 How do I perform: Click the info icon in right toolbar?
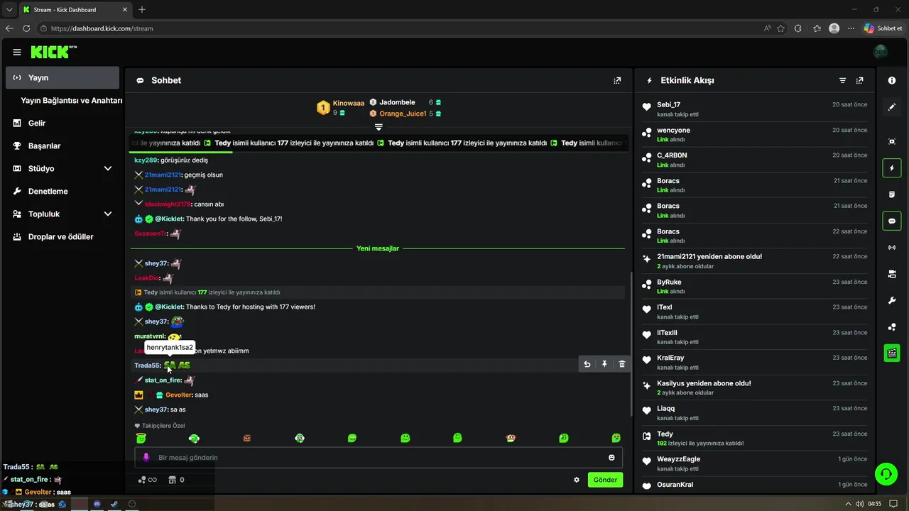point(892,80)
